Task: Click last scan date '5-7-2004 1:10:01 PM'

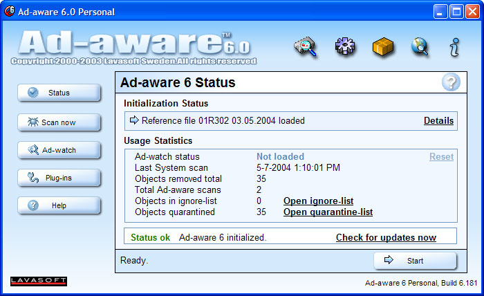Action: [298, 167]
